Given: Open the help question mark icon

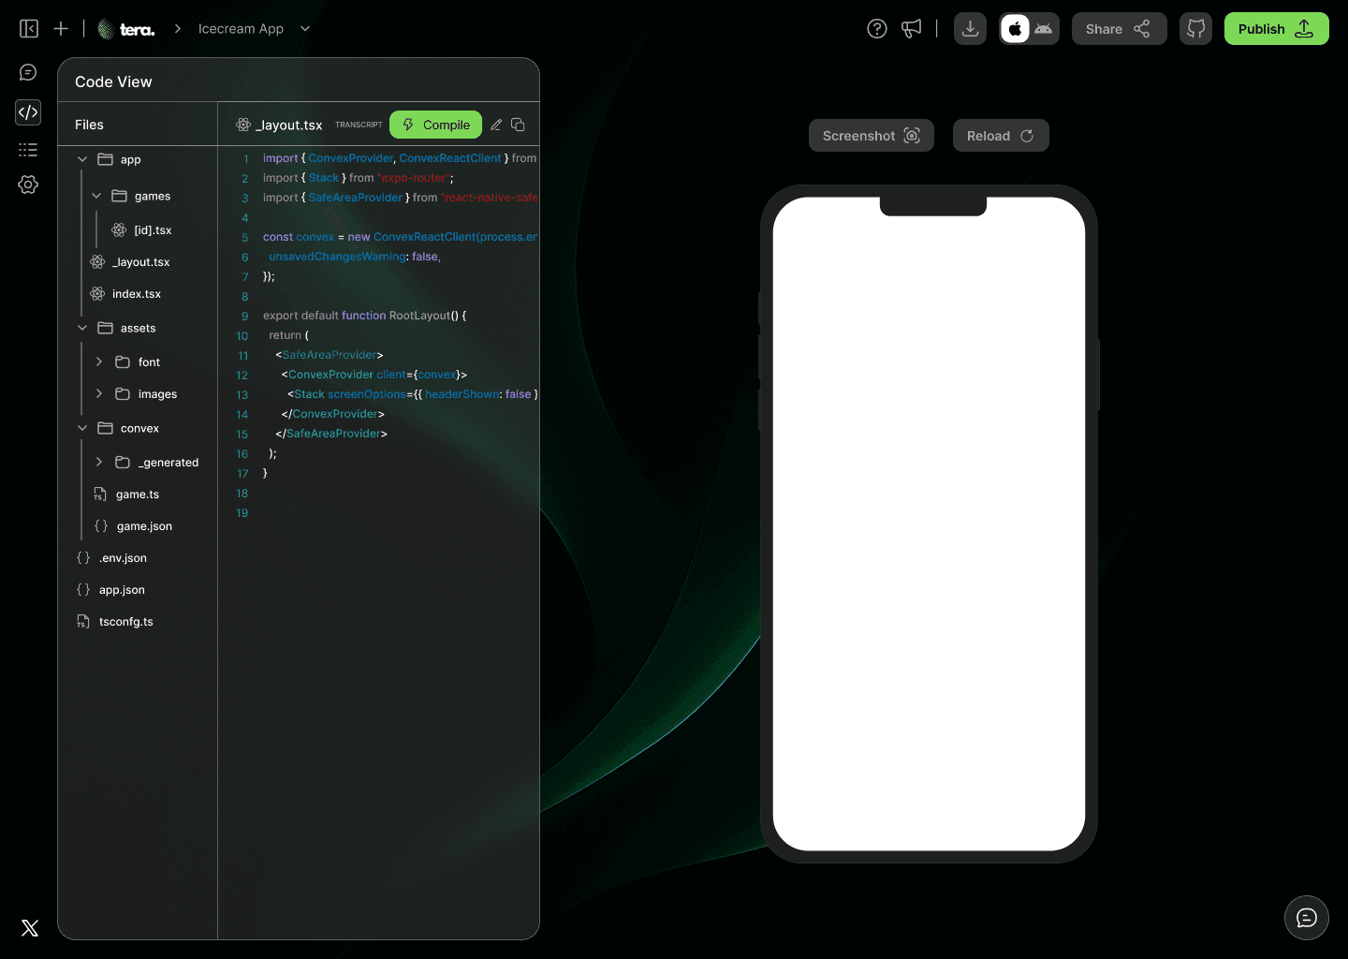Looking at the screenshot, I should [x=877, y=29].
